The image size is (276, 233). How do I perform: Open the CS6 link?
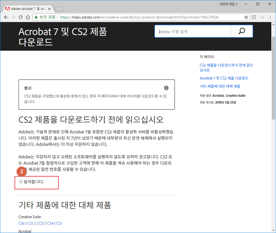click(22, 223)
